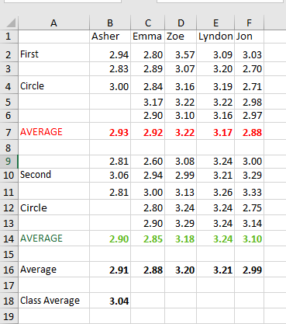Click Emma's value 2.84
The width and height of the screenshot is (286, 324).
point(148,85)
